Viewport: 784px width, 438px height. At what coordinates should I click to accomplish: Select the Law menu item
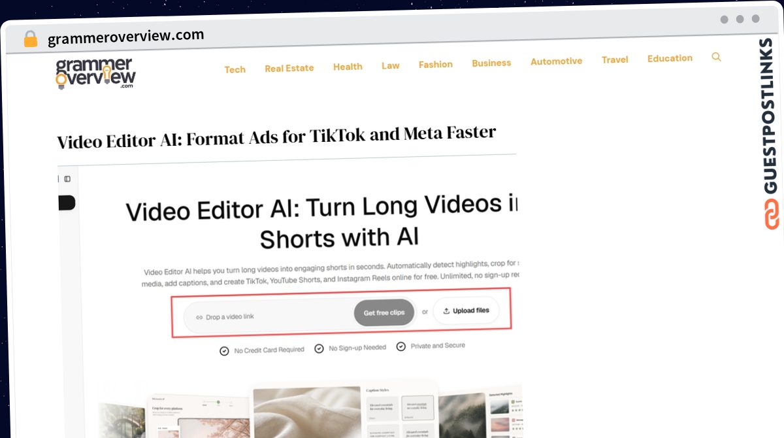[x=391, y=65]
